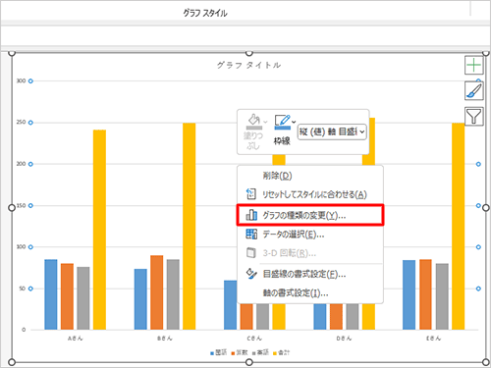The height and width of the screenshot is (368, 491).
Task: Select the Dさん category axis label
Action: click(x=344, y=339)
